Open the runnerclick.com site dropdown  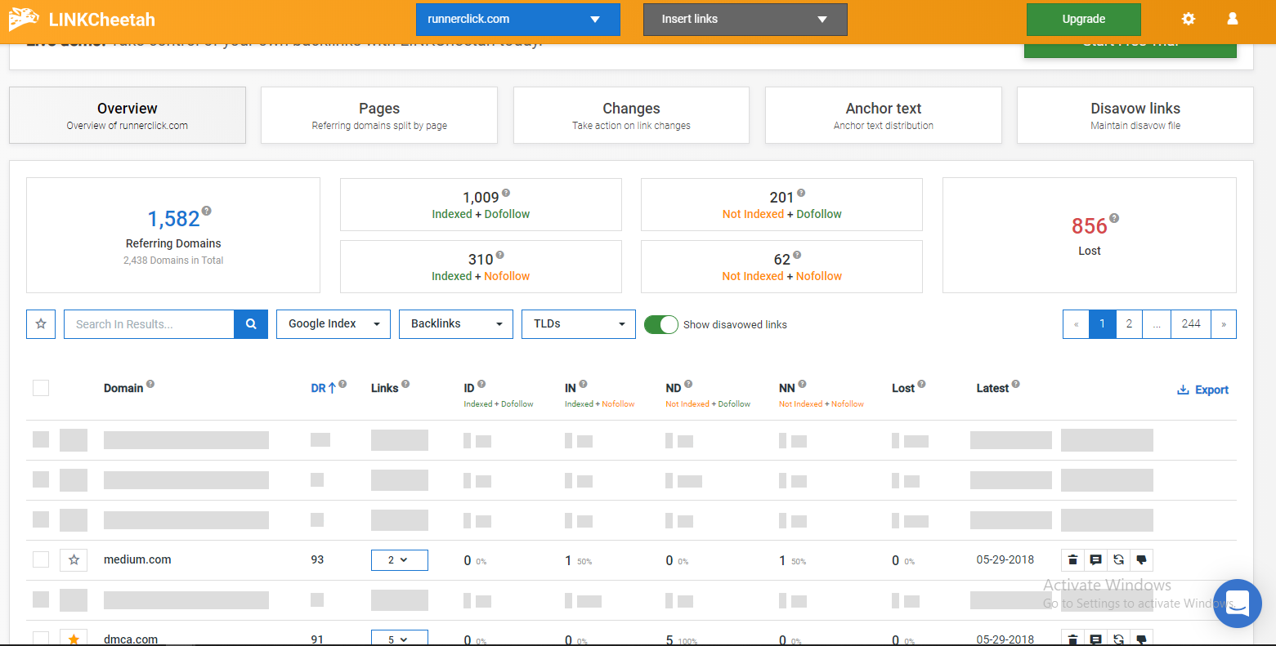[x=518, y=20]
